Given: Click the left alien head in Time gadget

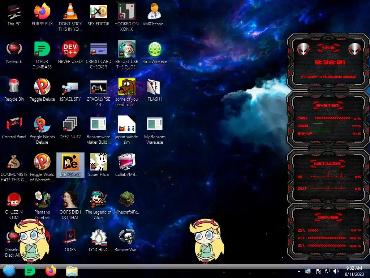Looking at the screenshot, I should tap(303, 49).
